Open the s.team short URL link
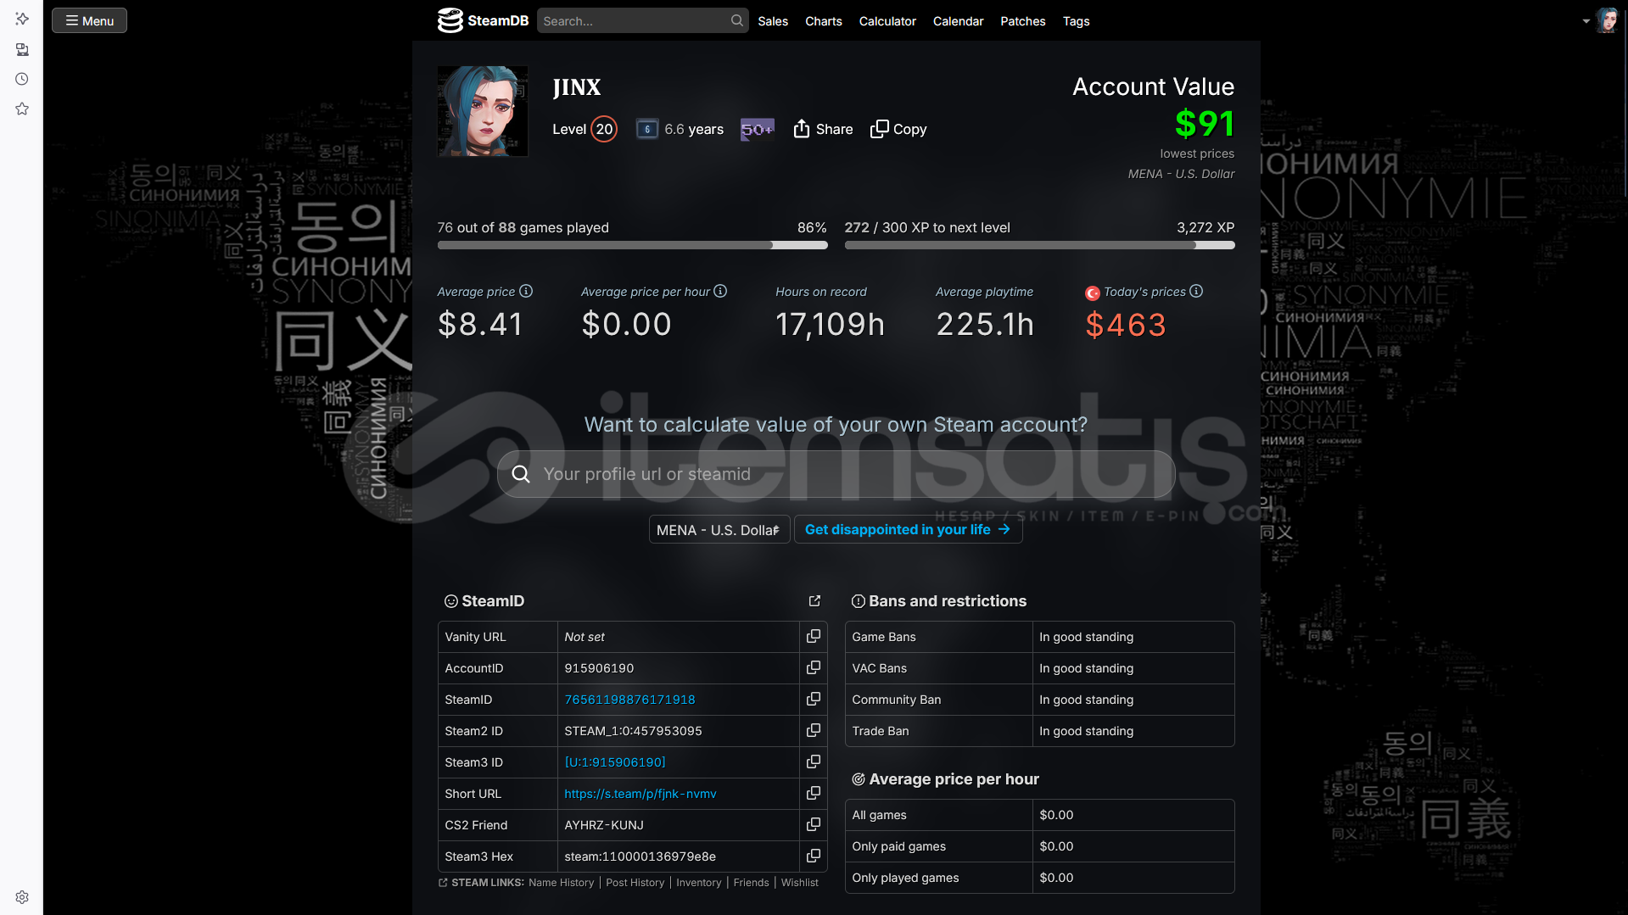Image resolution: width=1628 pixels, height=915 pixels. click(x=641, y=794)
